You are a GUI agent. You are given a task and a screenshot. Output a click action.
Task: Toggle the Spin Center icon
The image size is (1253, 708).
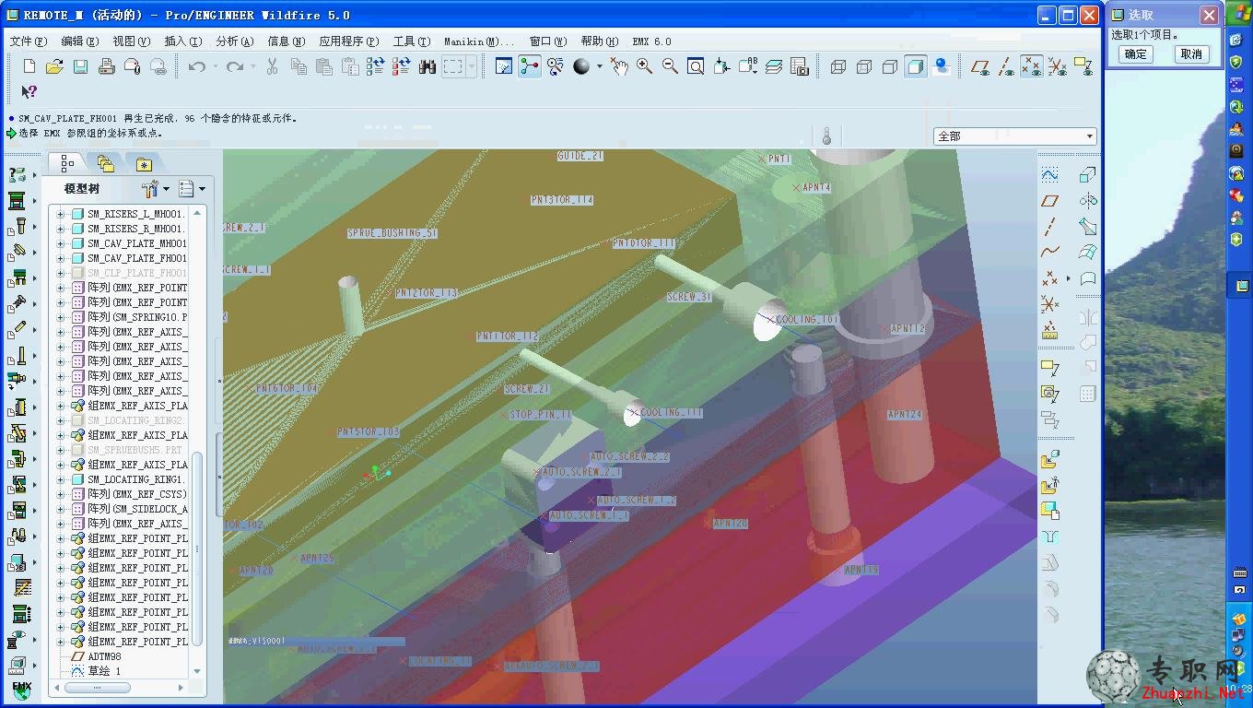coord(529,66)
